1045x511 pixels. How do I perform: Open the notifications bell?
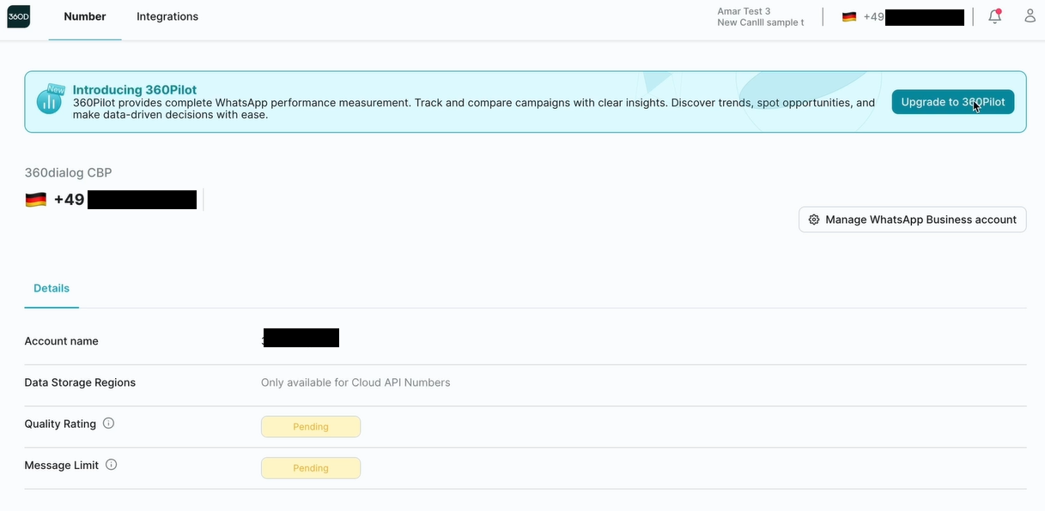994,16
